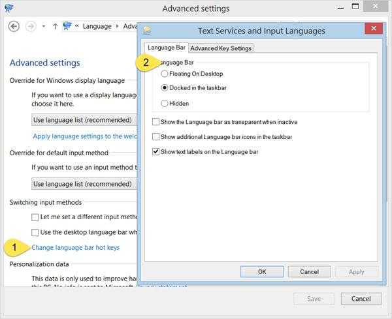Click Cancel in Advanced settings window

click(361, 299)
